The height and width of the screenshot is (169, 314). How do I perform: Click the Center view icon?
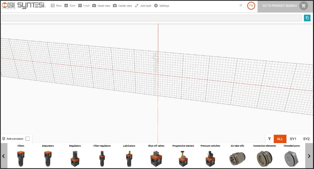tap(115, 6)
